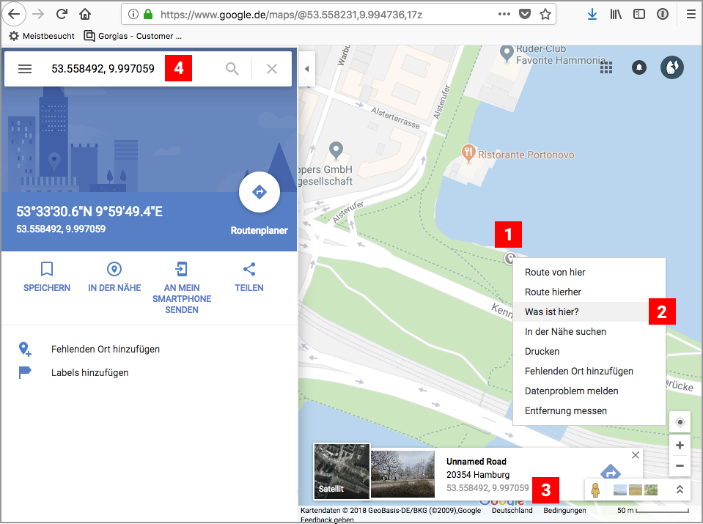
Task: Open page actions three-dot menu in URL bar
Action: click(504, 15)
